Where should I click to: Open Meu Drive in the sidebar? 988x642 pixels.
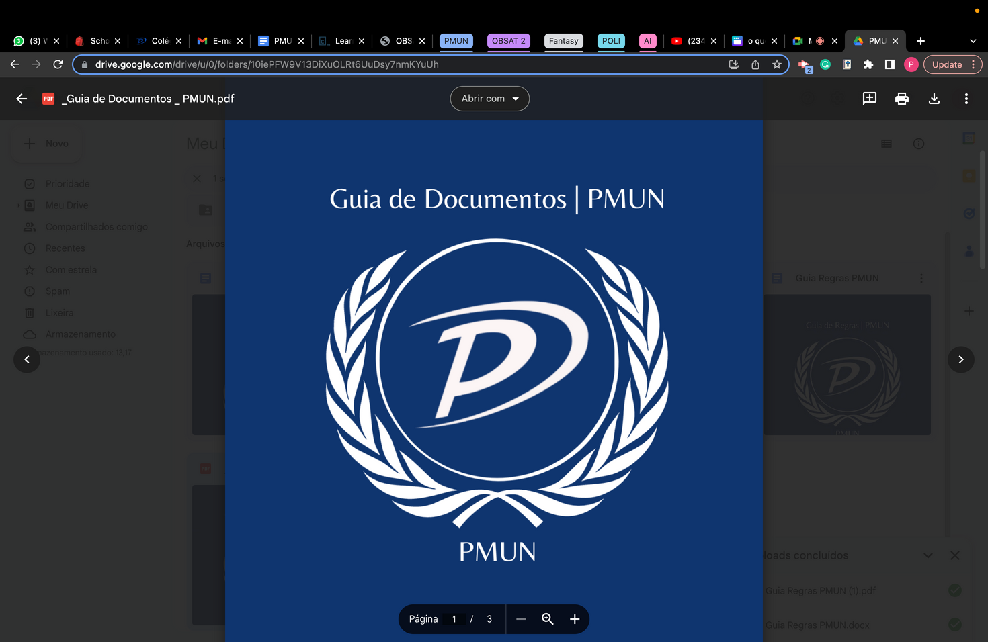67,205
